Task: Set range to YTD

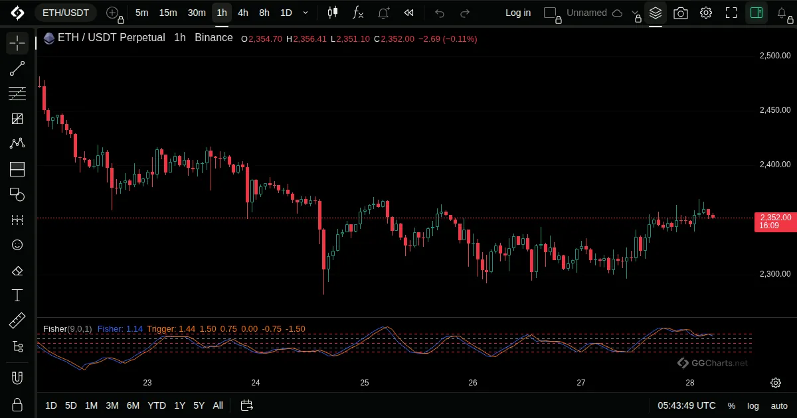Action: (x=157, y=405)
